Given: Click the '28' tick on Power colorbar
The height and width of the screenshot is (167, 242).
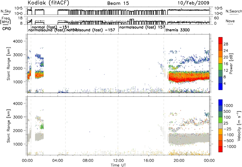Looking at the screenshot, I should pyautogui.click(x=226, y=44).
